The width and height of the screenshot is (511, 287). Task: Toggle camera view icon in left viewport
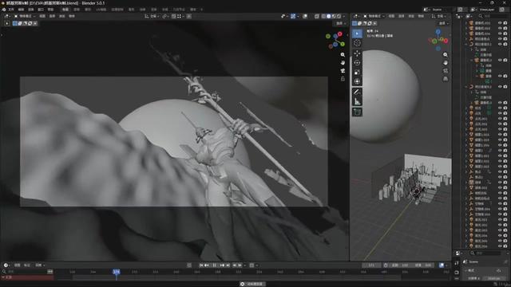click(x=343, y=71)
